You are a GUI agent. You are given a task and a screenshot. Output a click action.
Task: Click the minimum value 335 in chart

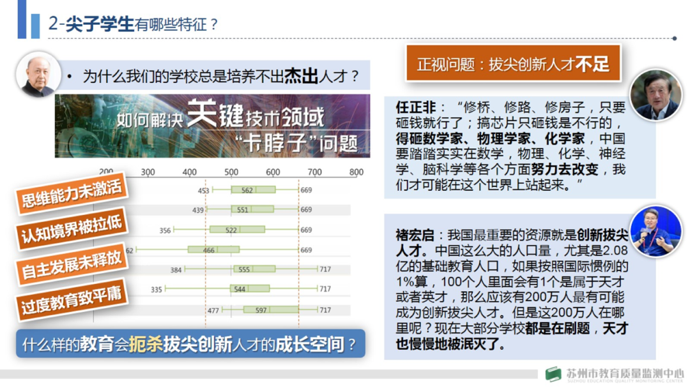point(157,290)
